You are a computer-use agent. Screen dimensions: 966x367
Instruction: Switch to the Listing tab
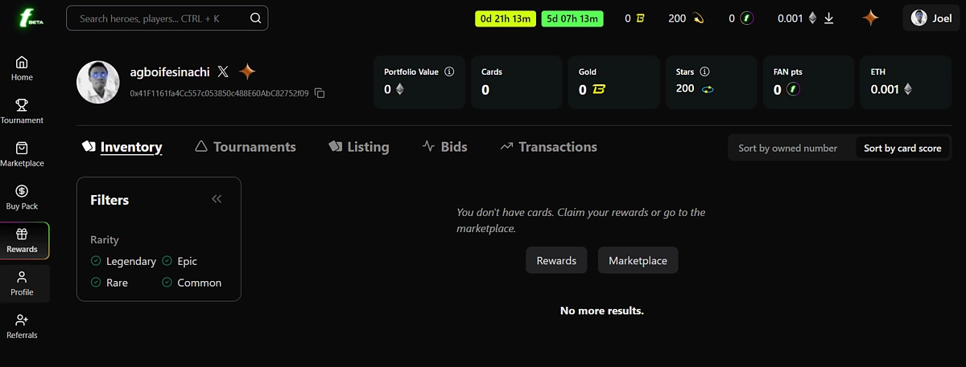pyautogui.click(x=359, y=147)
